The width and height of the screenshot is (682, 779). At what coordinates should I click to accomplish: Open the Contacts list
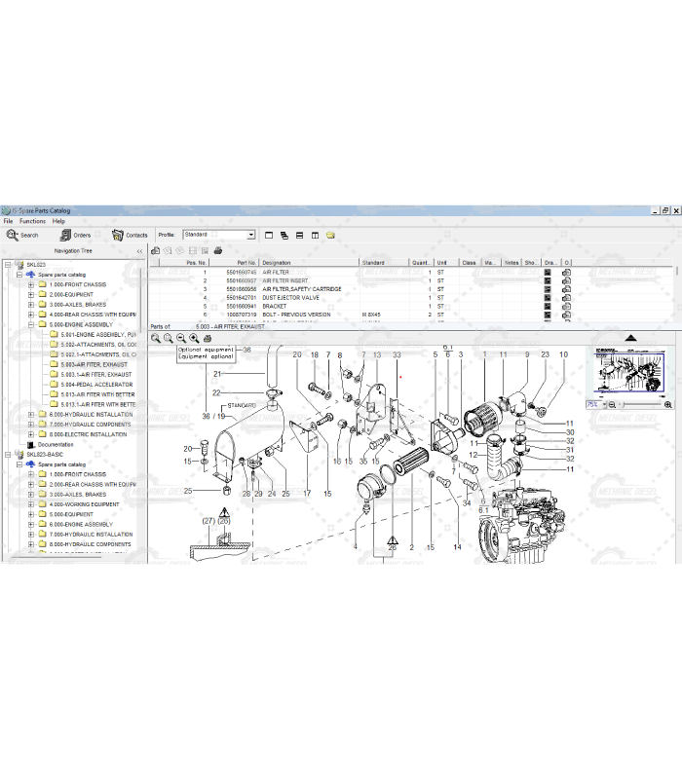[129, 235]
